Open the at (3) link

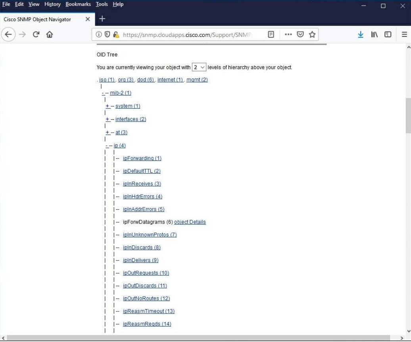tap(121, 132)
